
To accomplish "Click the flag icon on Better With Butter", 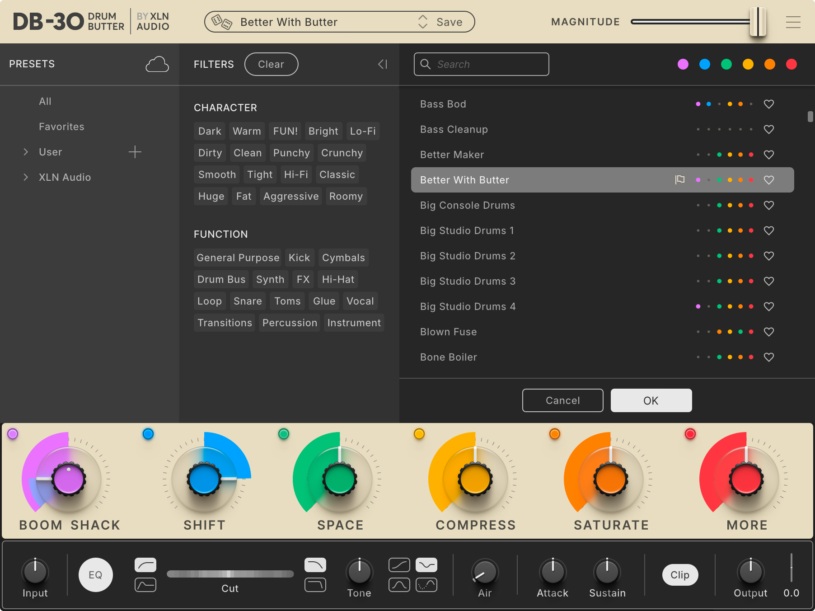I will [x=679, y=180].
